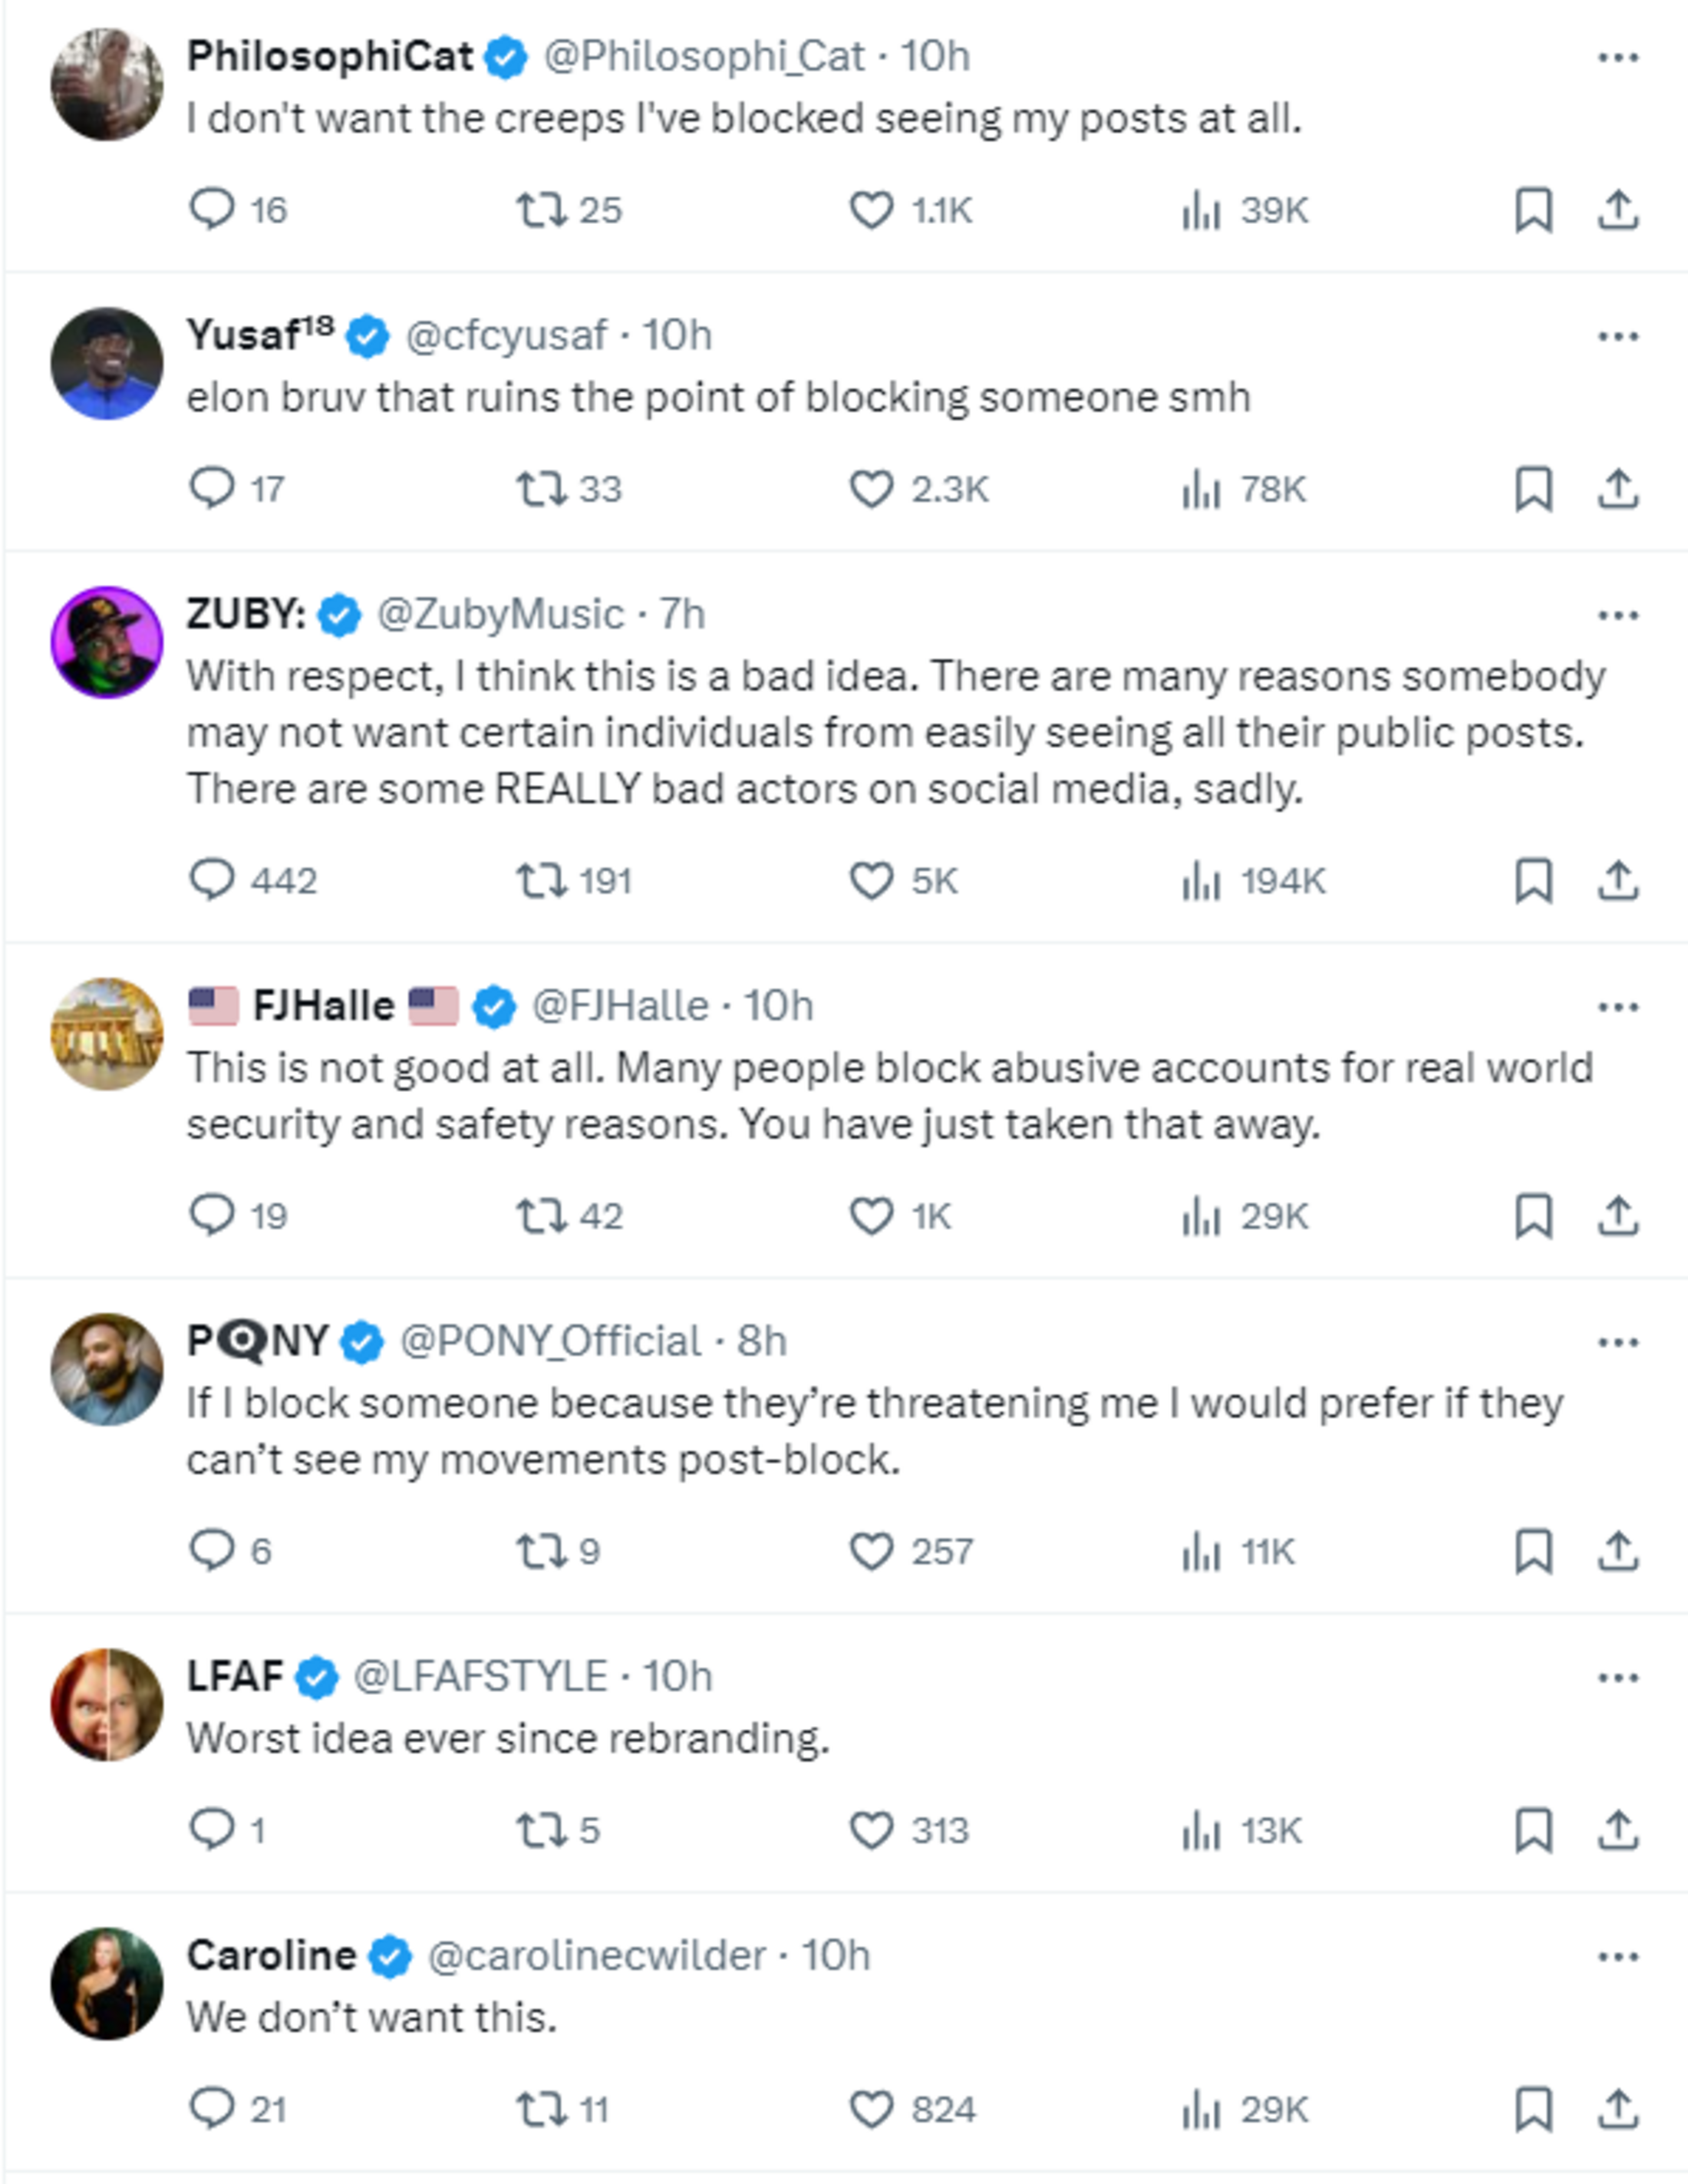Like ZUBY's 'bad idea' post
1688x2184 pixels.
coord(871,881)
